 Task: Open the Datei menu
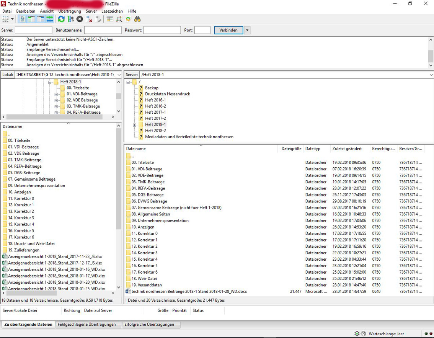point(7,11)
